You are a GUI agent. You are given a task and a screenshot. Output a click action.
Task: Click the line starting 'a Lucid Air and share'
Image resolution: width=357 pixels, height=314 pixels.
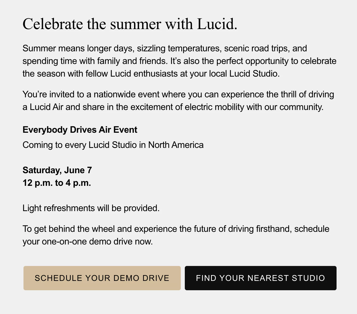click(x=173, y=107)
